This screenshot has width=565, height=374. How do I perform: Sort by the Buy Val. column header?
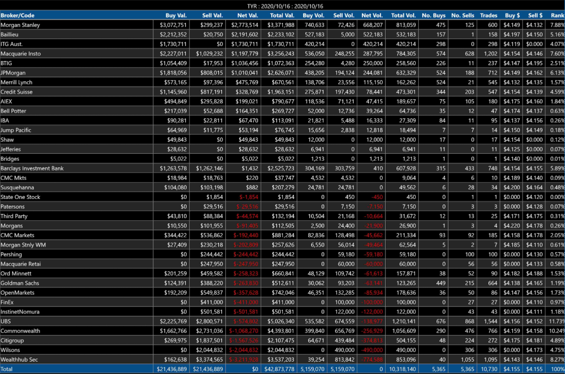[176, 15]
